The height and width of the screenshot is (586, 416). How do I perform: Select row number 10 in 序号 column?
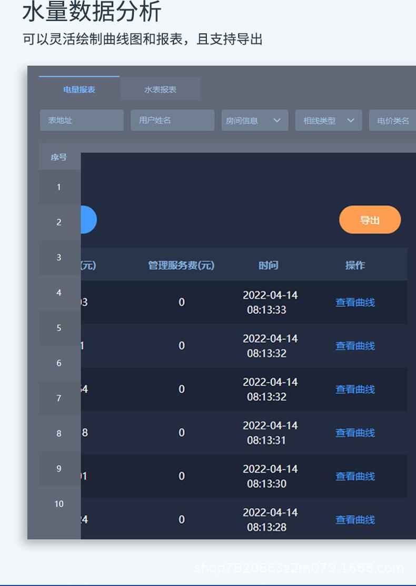coord(59,504)
